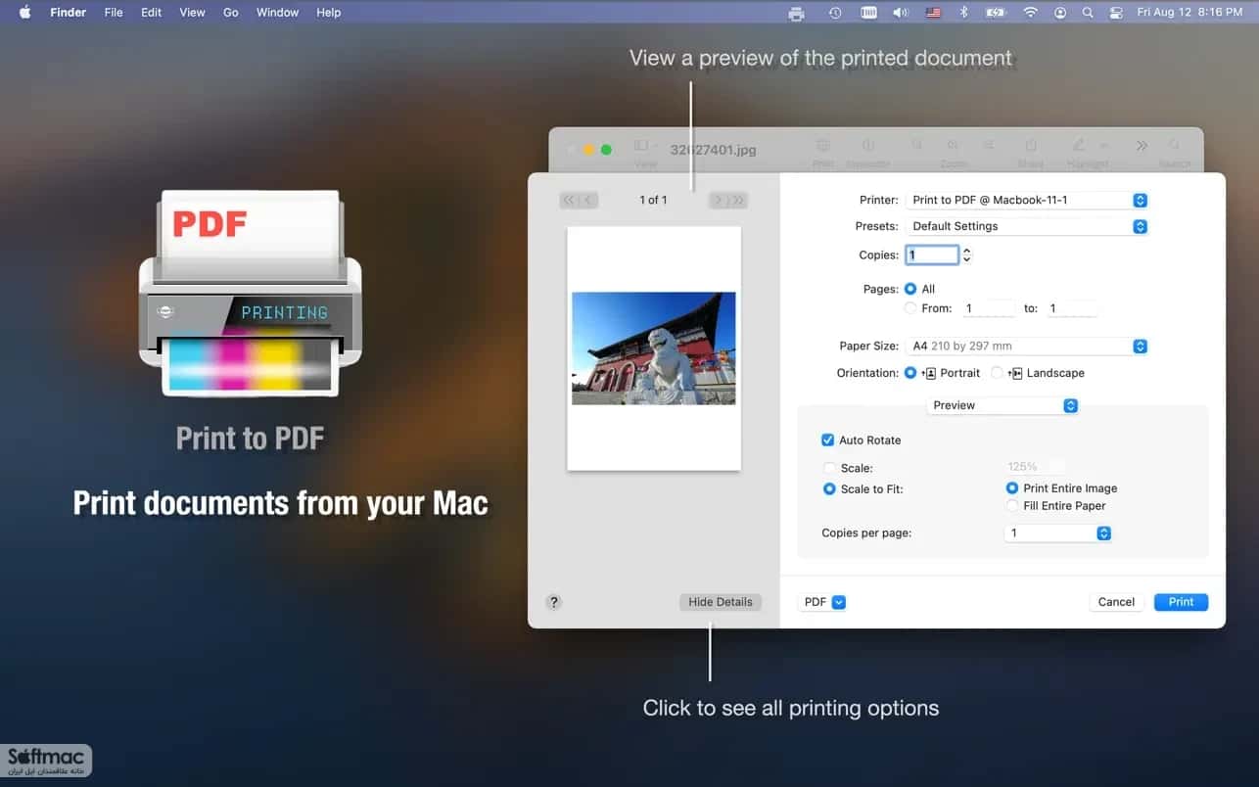Select Scale to Fit radio button
This screenshot has width=1259, height=787.
click(x=829, y=488)
